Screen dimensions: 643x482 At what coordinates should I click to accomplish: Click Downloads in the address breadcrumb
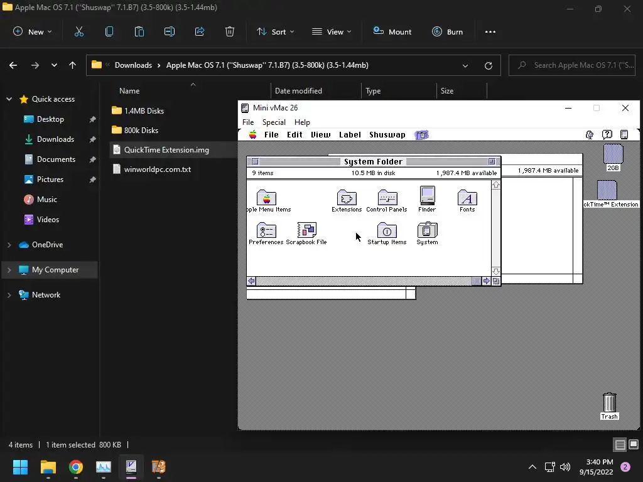pyautogui.click(x=133, y=65)
